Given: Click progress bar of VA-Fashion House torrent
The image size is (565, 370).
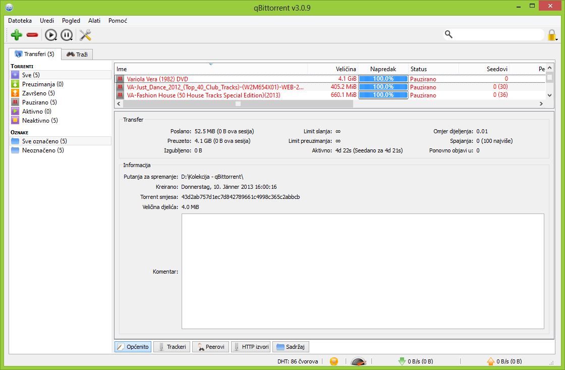Looking at the screenshot, I should pyautogui.click(x=383, y=95).
